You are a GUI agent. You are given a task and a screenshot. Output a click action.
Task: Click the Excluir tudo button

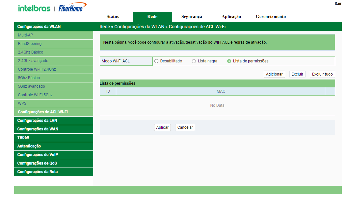pyautogui.click(x=322, y=74)
